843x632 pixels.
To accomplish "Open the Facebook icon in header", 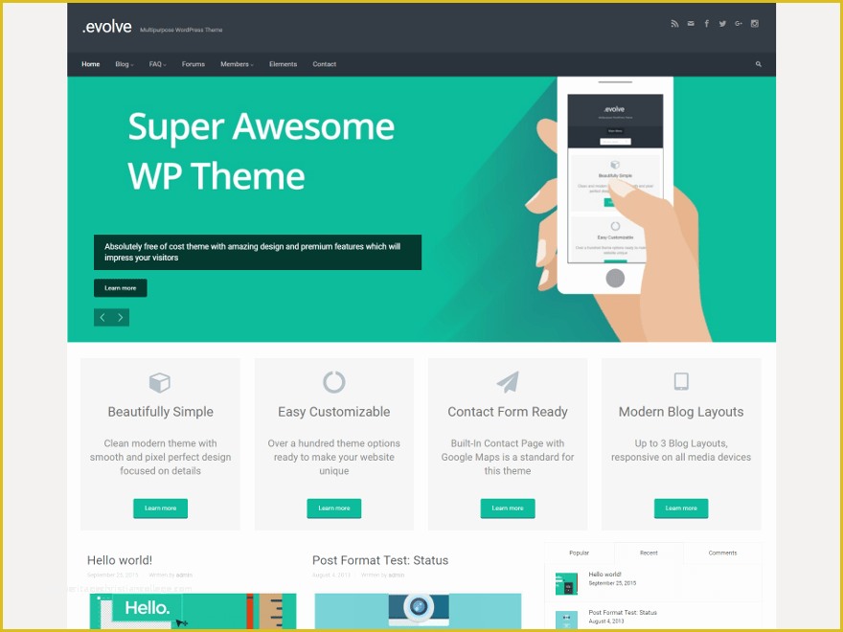I will 706,24.
